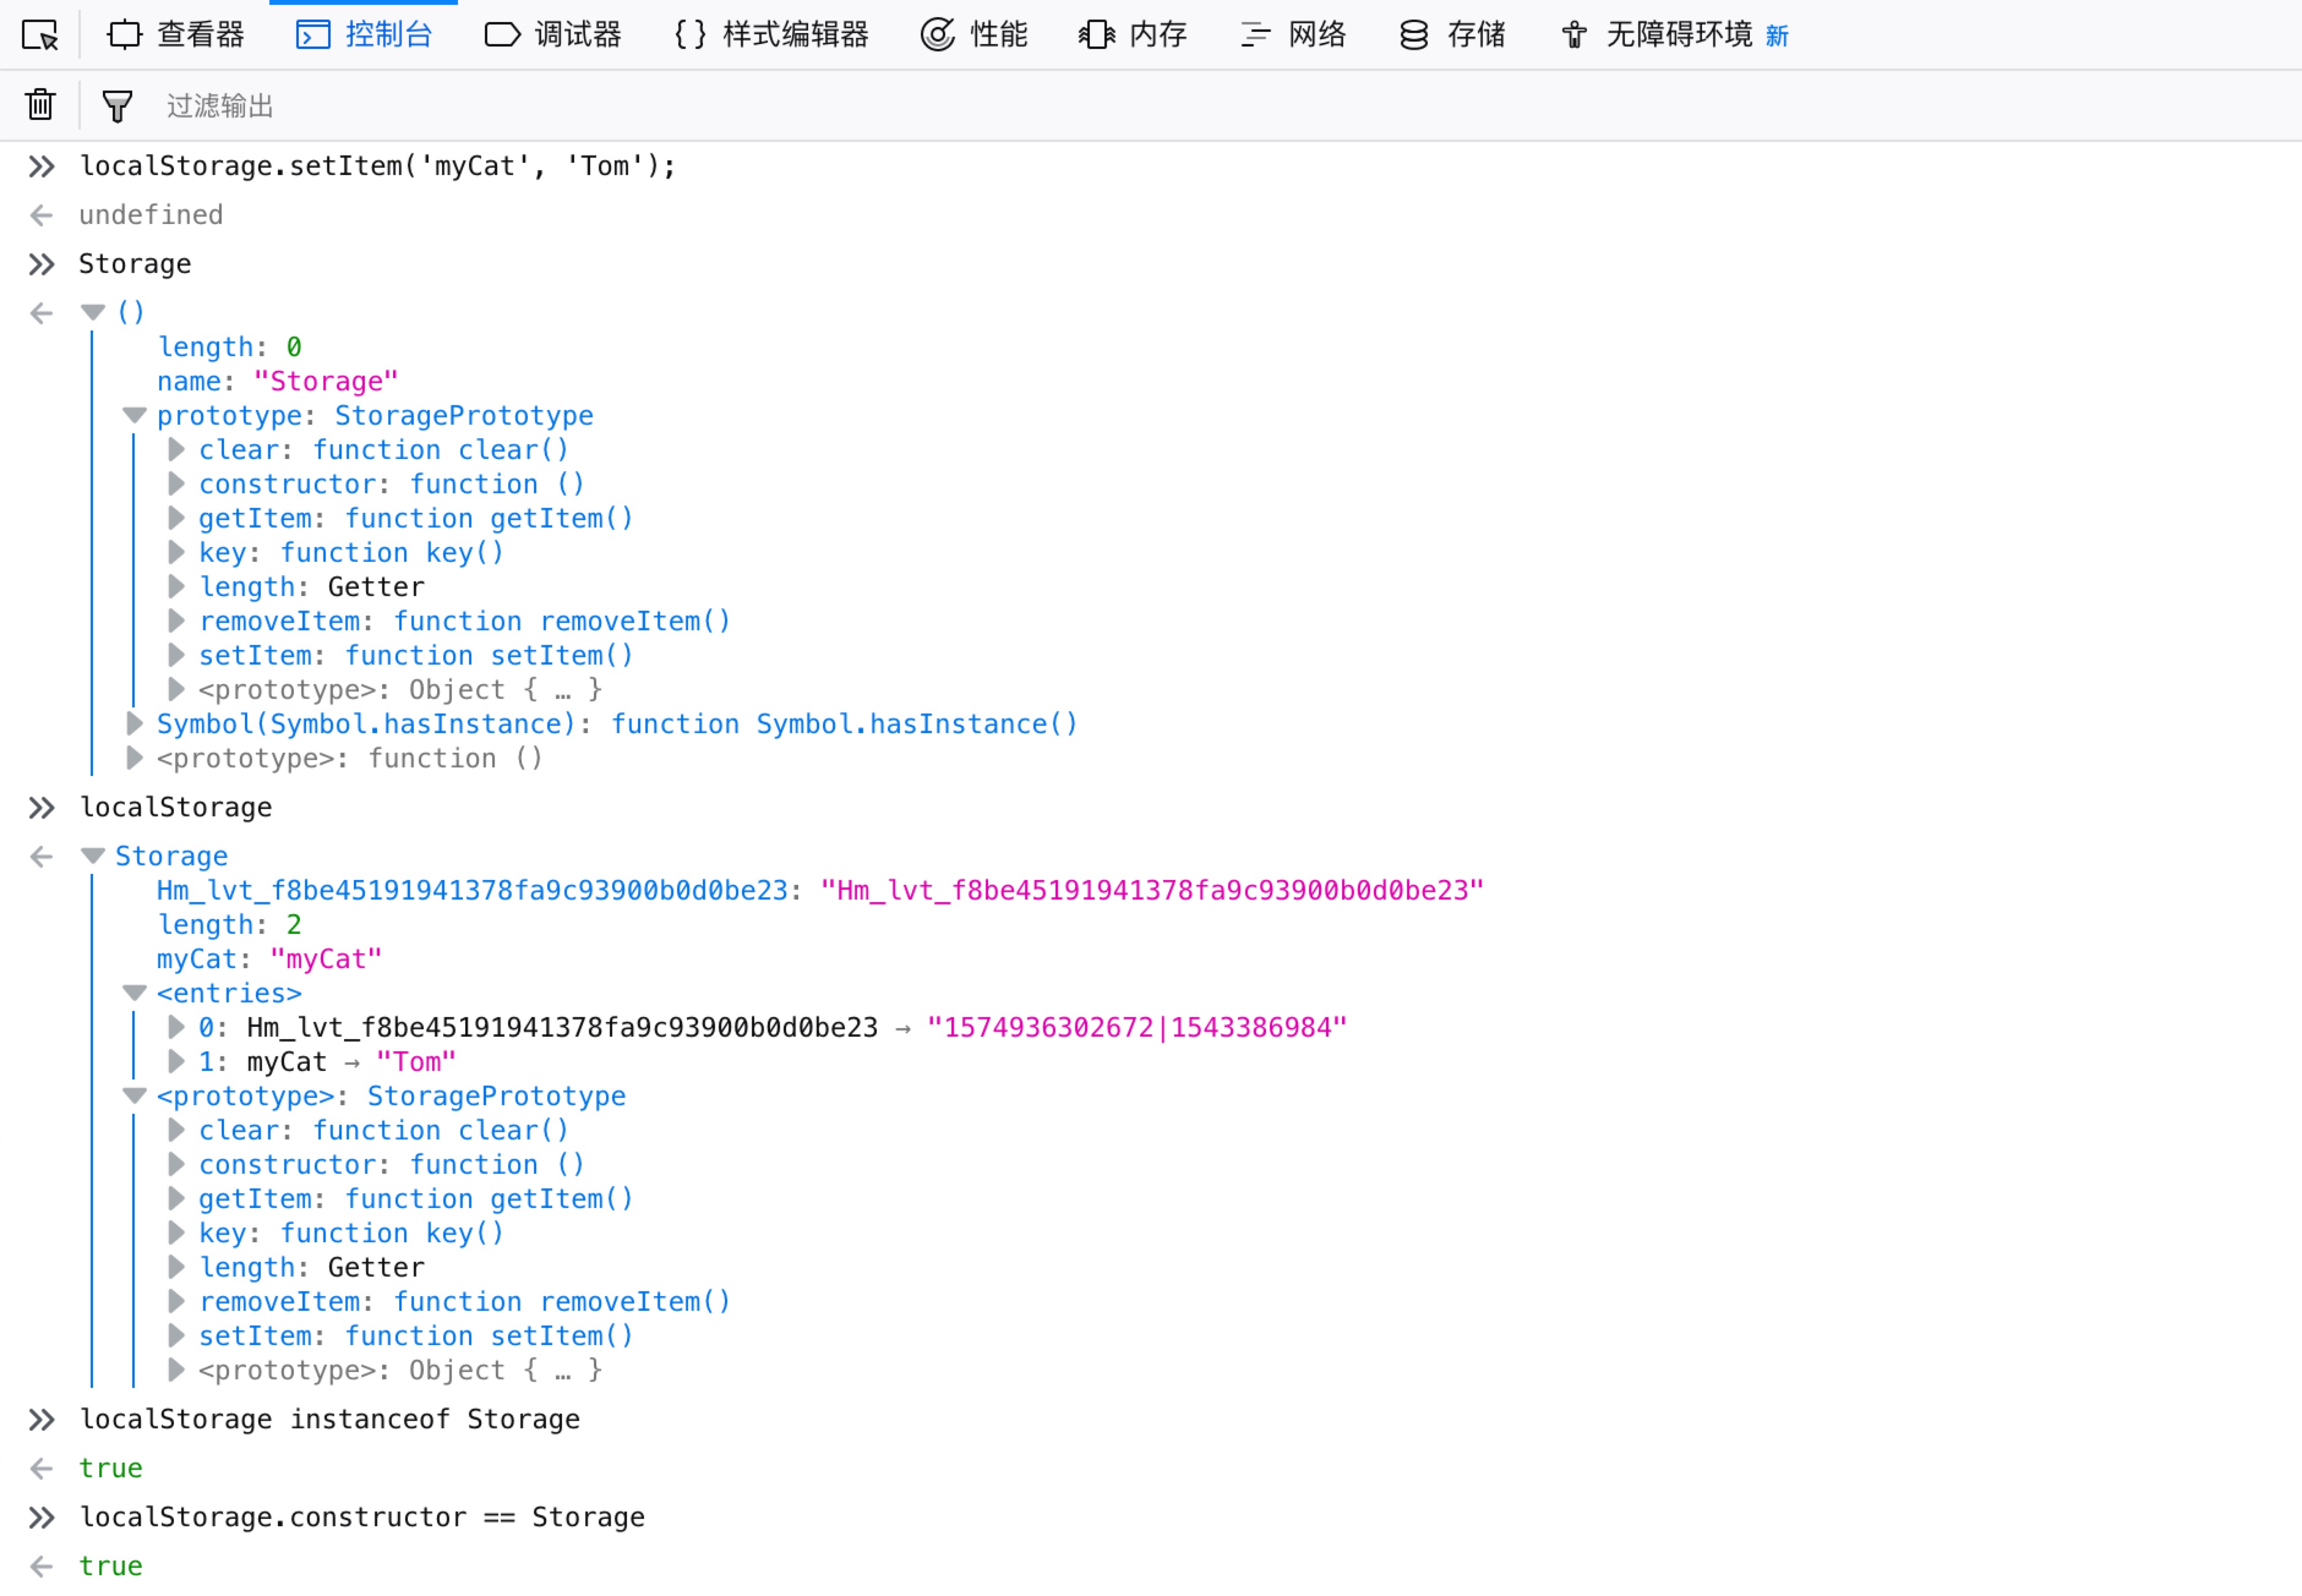The height and width of the screenshot is (1596, 2302).
Task: Click the filter funnel icon
Action: [117, 106]
